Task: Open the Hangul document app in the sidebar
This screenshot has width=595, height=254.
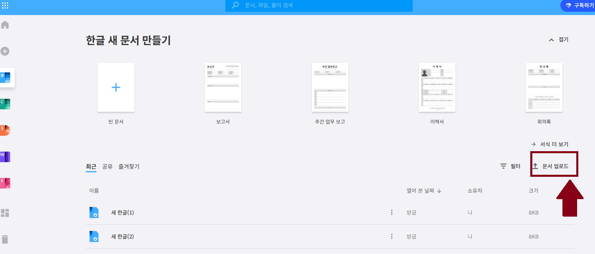Action: click(6, 77)
